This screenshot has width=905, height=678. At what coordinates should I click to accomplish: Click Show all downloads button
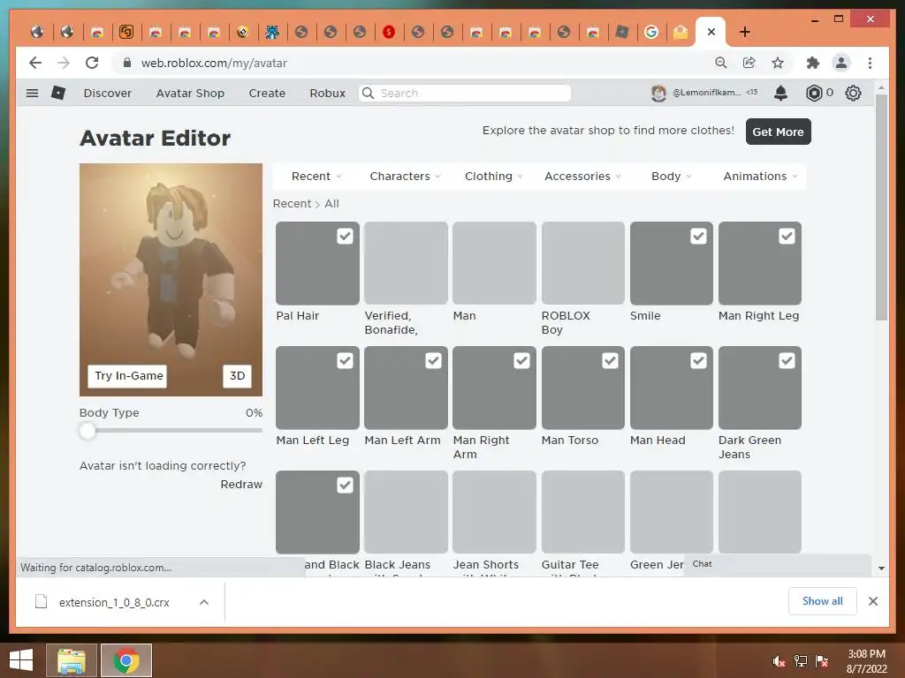822,601
